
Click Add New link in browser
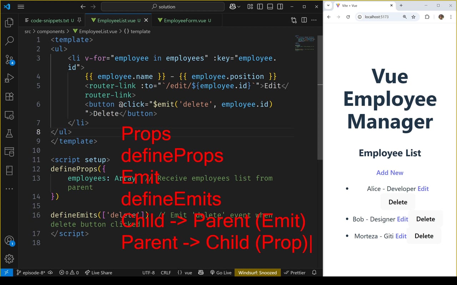coord(390,172)
